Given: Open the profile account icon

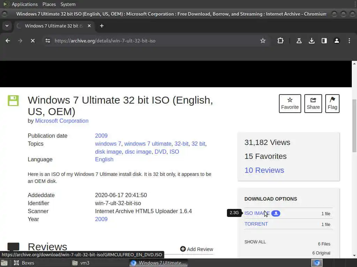Looking at the screenshot, I should 337,41.
